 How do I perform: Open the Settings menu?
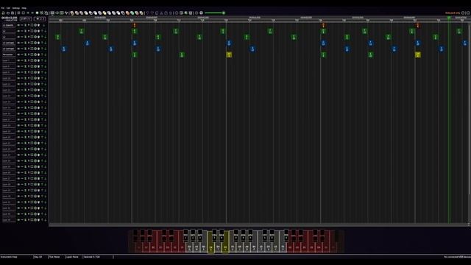pyautogui.click(x=16, y=8)
